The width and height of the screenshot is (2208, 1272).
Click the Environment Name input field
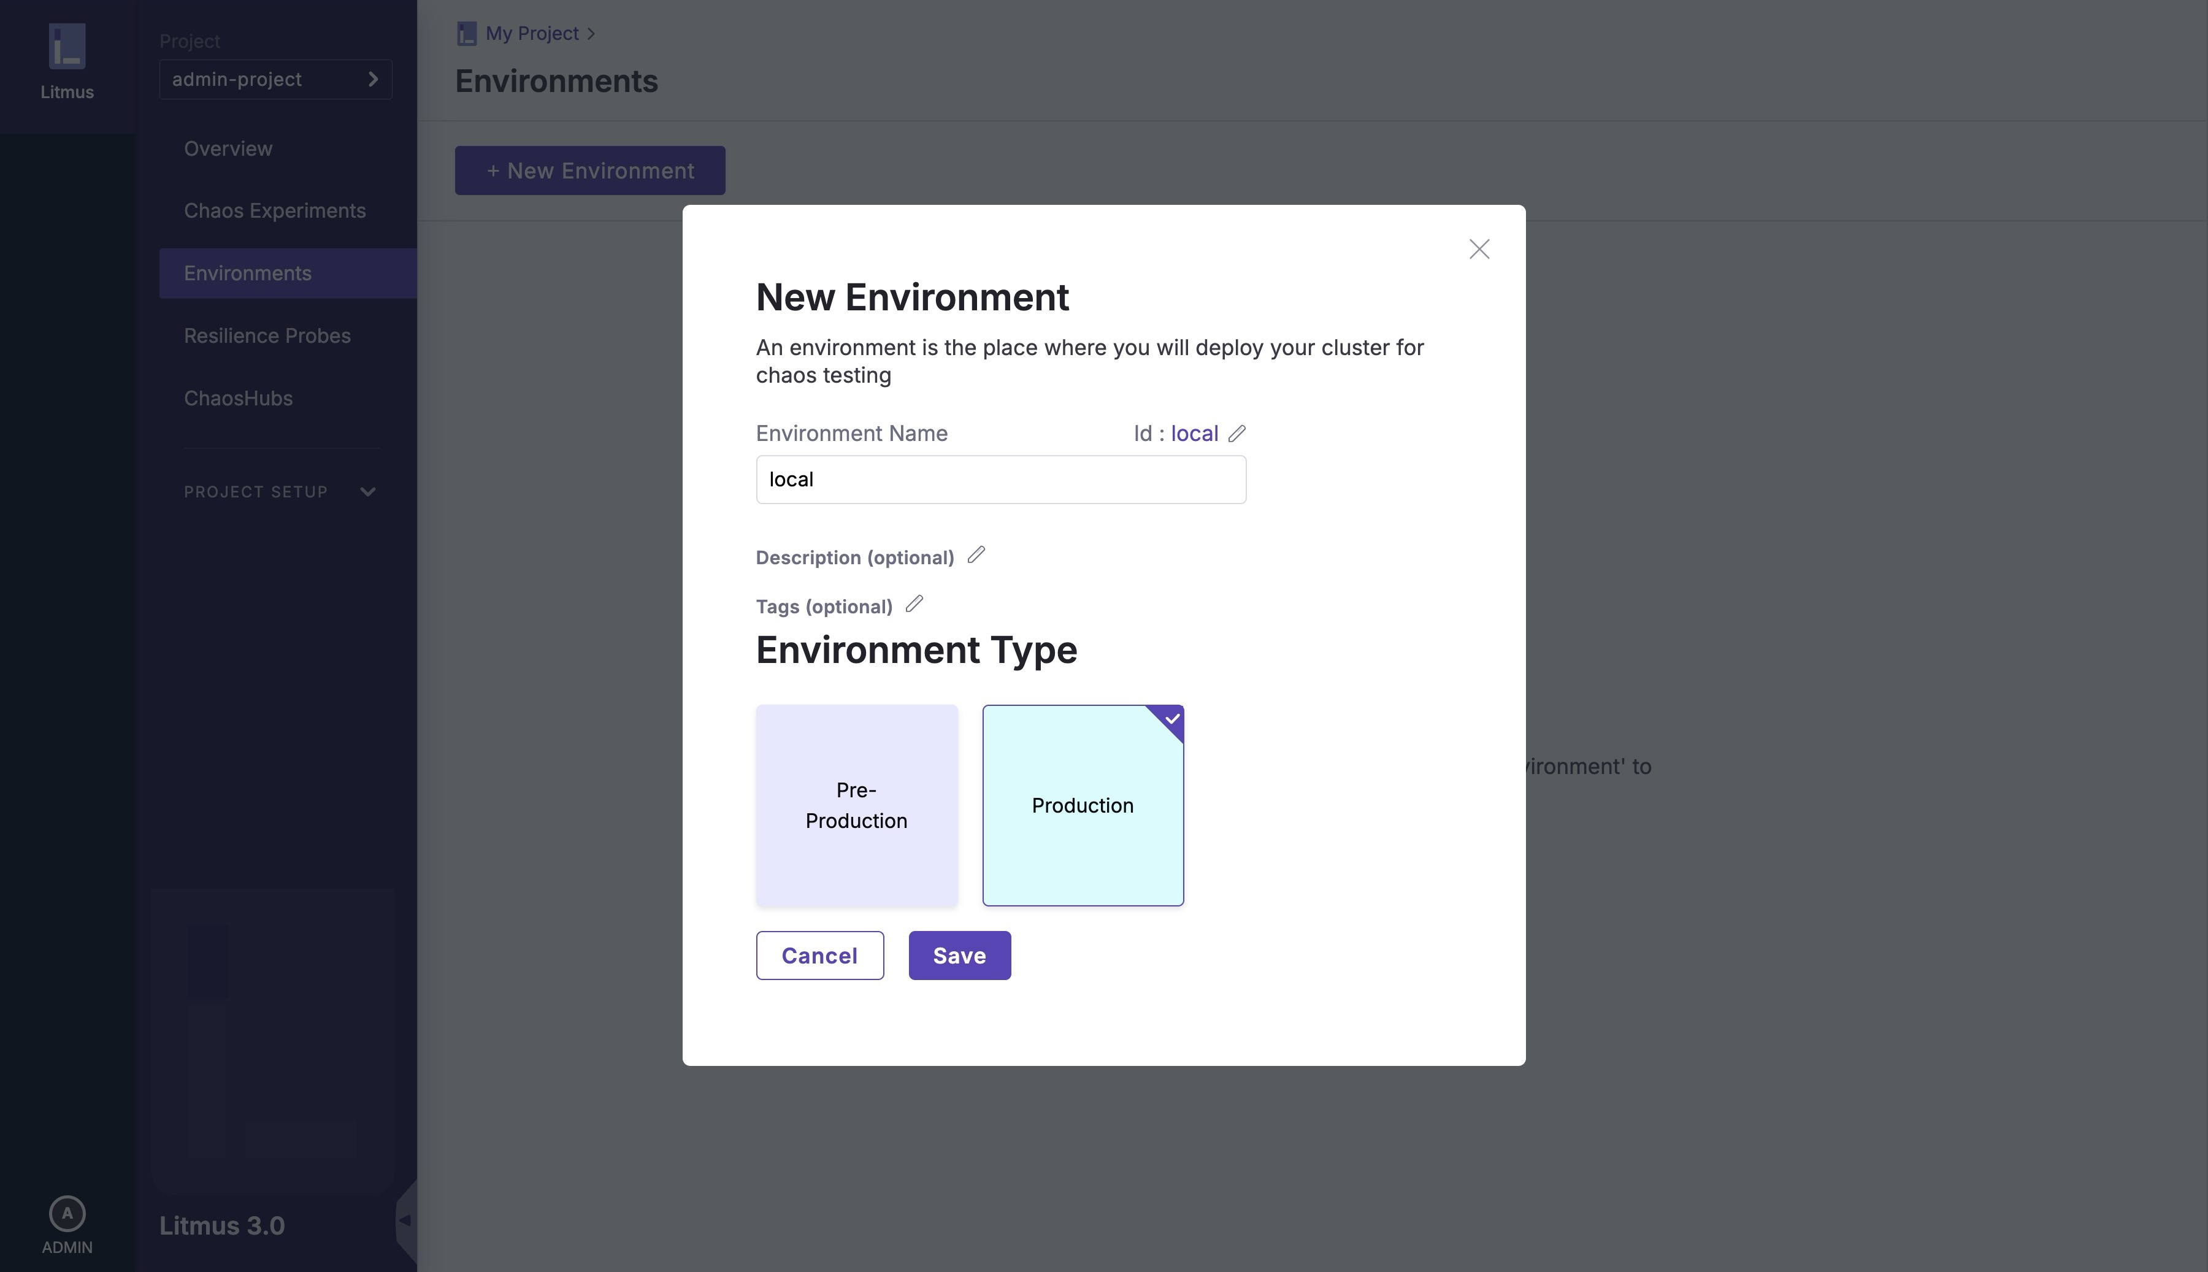[1001, 479]
